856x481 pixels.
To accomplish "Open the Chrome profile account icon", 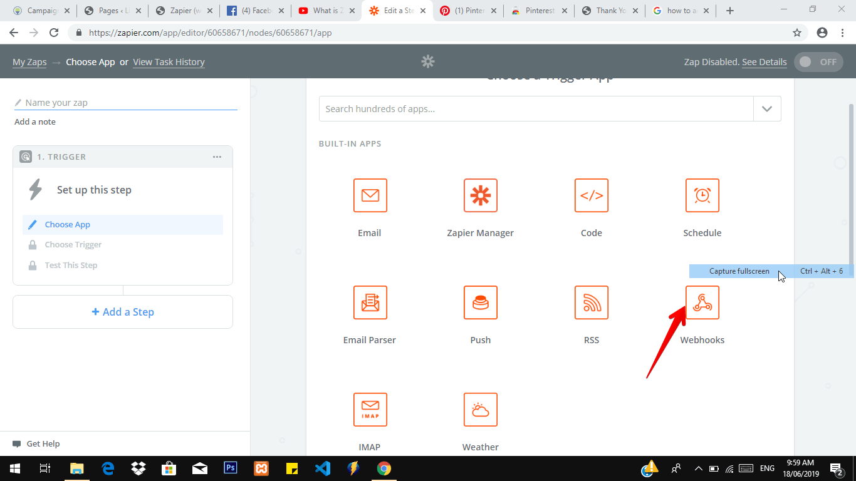I will click(822, 33).
